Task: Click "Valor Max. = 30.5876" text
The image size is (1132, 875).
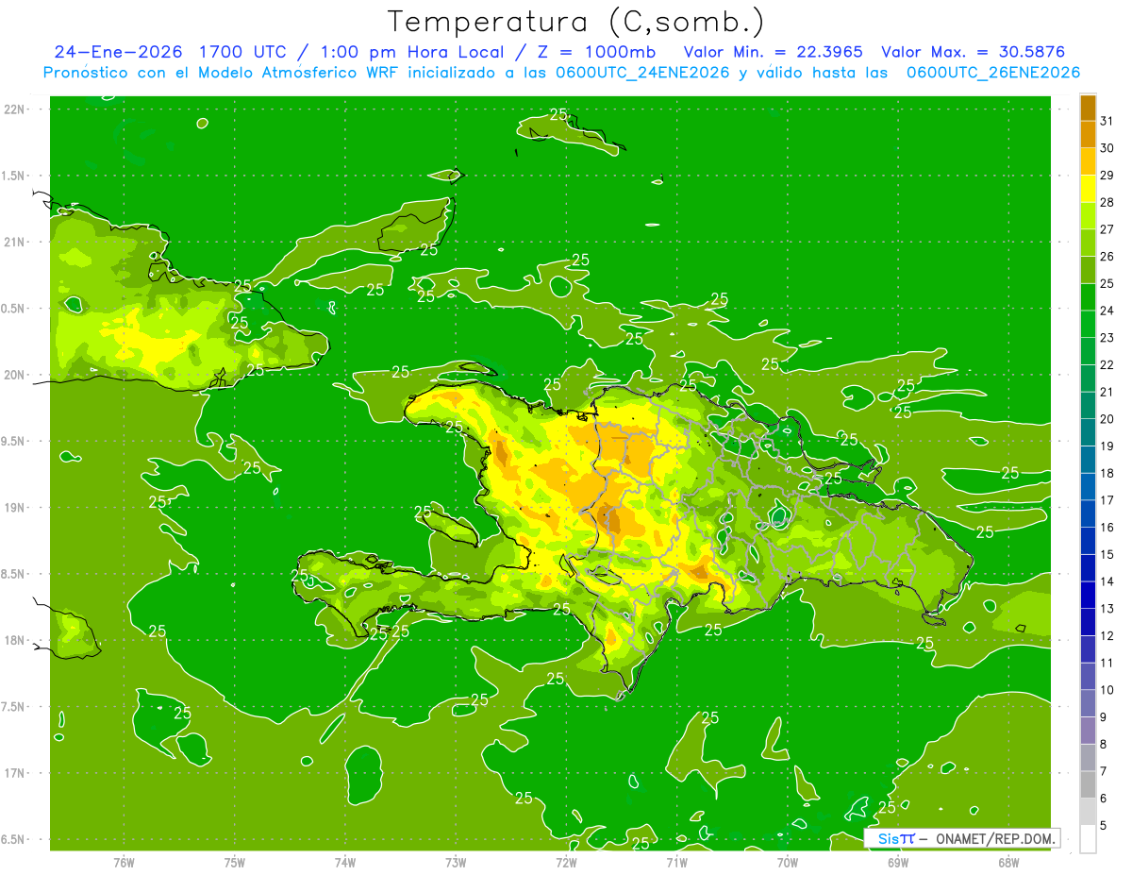Action: pos(973,52)
